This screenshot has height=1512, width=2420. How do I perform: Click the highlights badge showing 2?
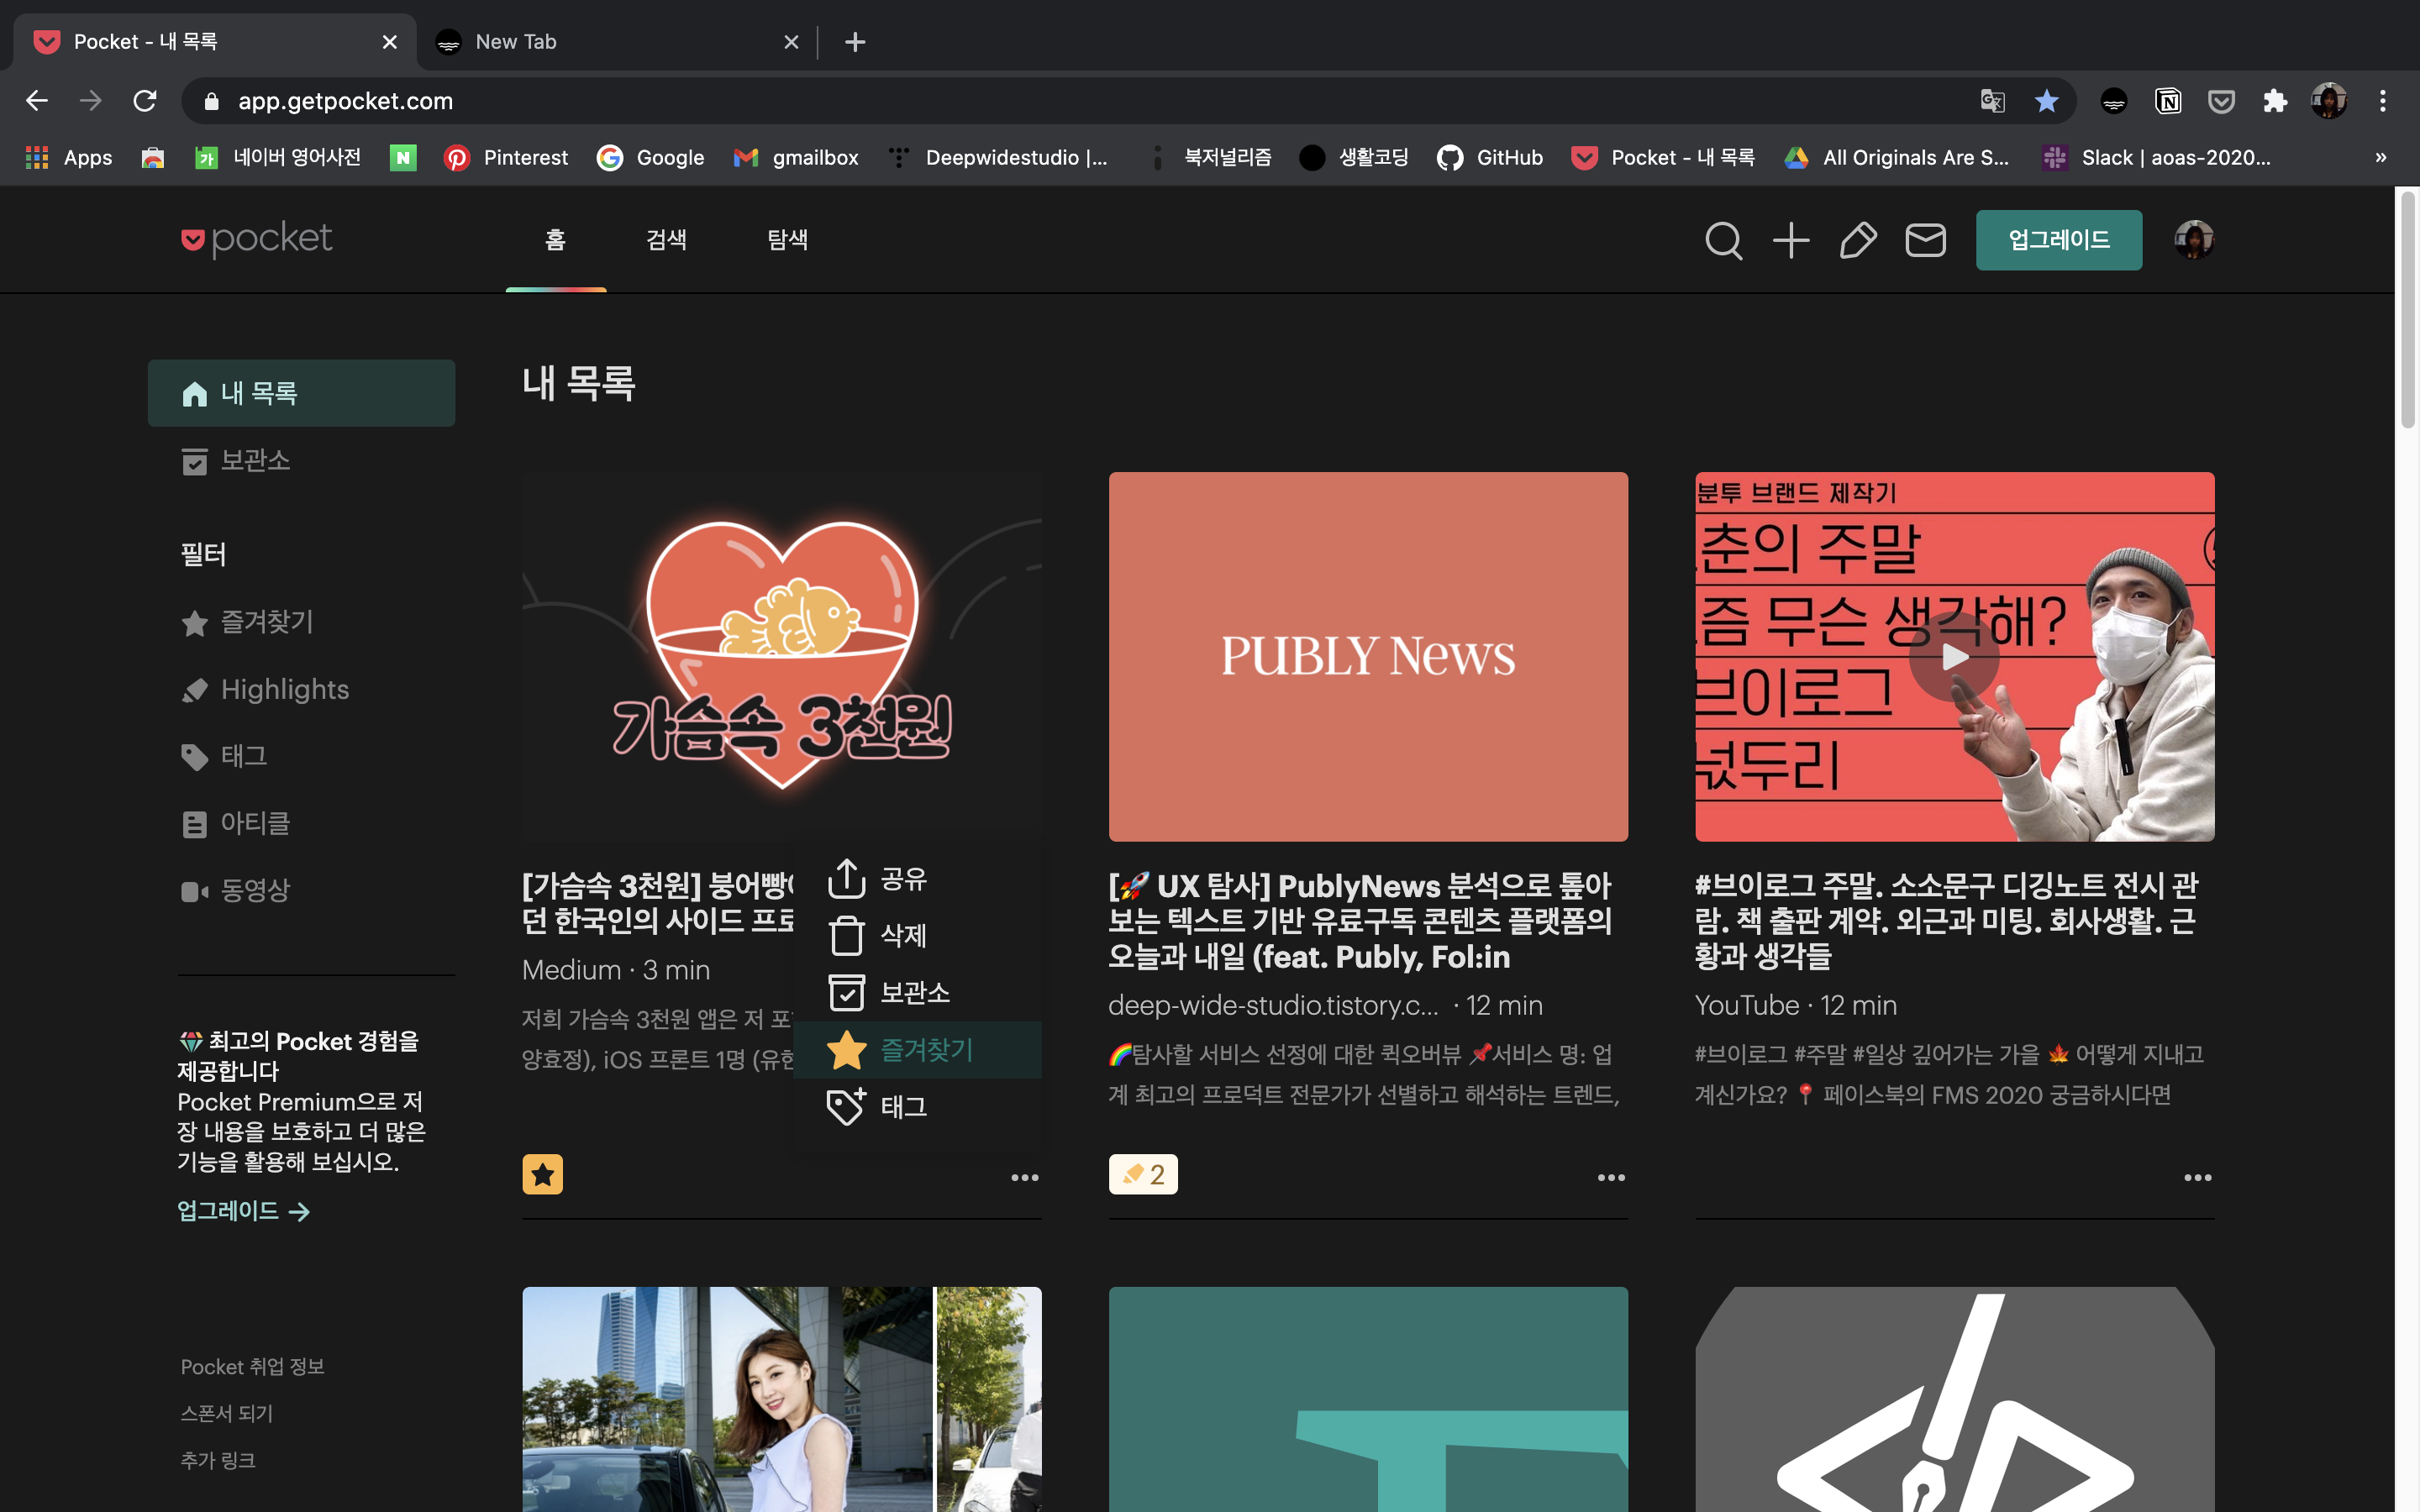click(x=1143, y=1174)
